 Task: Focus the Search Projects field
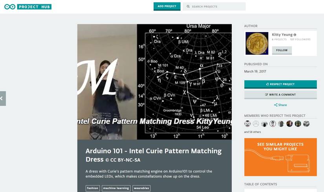coord(214,7)
